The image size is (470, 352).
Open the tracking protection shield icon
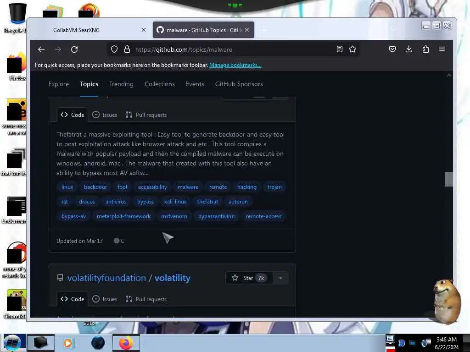point(114,49)
